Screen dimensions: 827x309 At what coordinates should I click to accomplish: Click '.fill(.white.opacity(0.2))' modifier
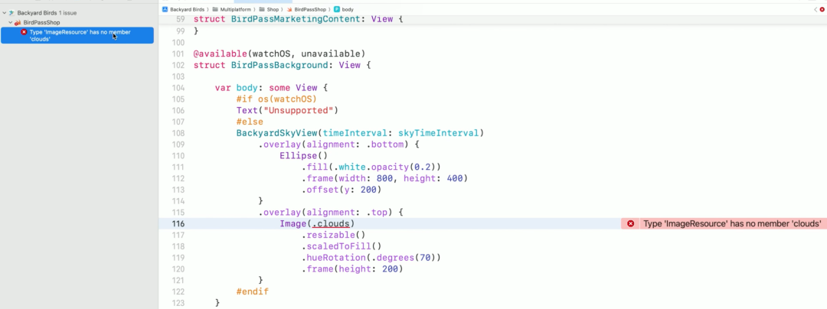[371, 167]
